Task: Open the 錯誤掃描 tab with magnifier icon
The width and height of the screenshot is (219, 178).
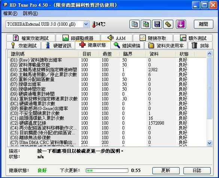Action: (x=127, y=46)
